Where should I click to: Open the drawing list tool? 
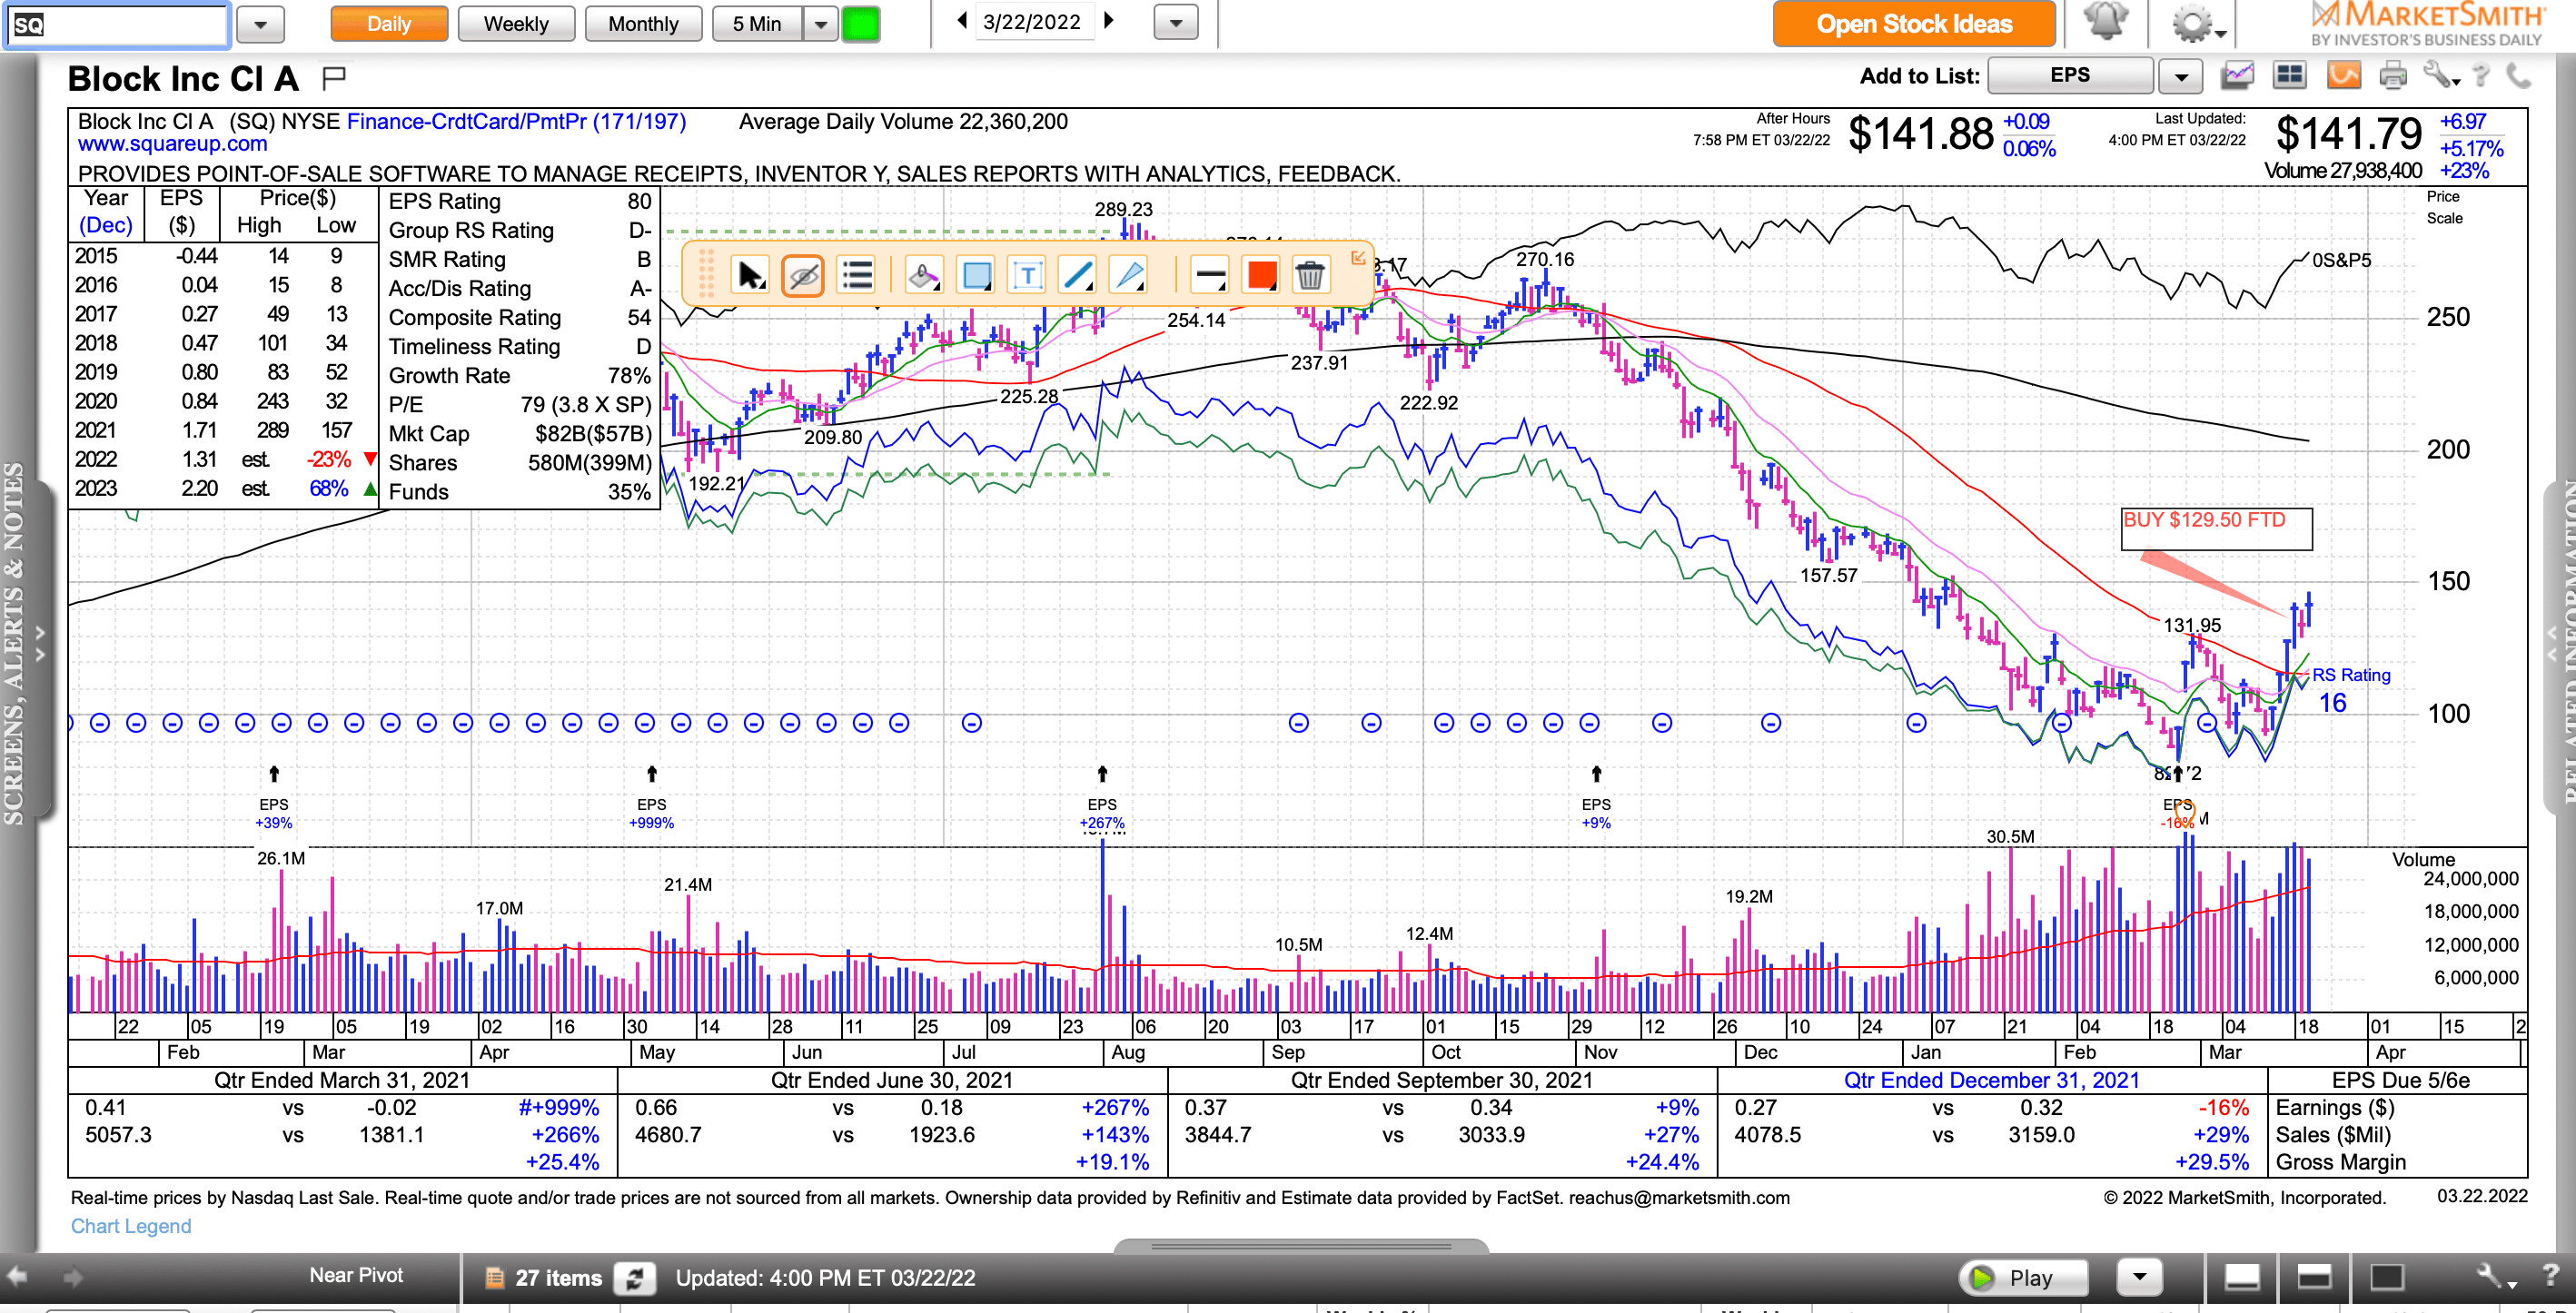[x=857, y=274]
